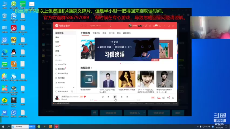The height and width of the screenshot is (129, 230).
Task: Switch to mini player mode icon
Action: click(x=160, y=26)
